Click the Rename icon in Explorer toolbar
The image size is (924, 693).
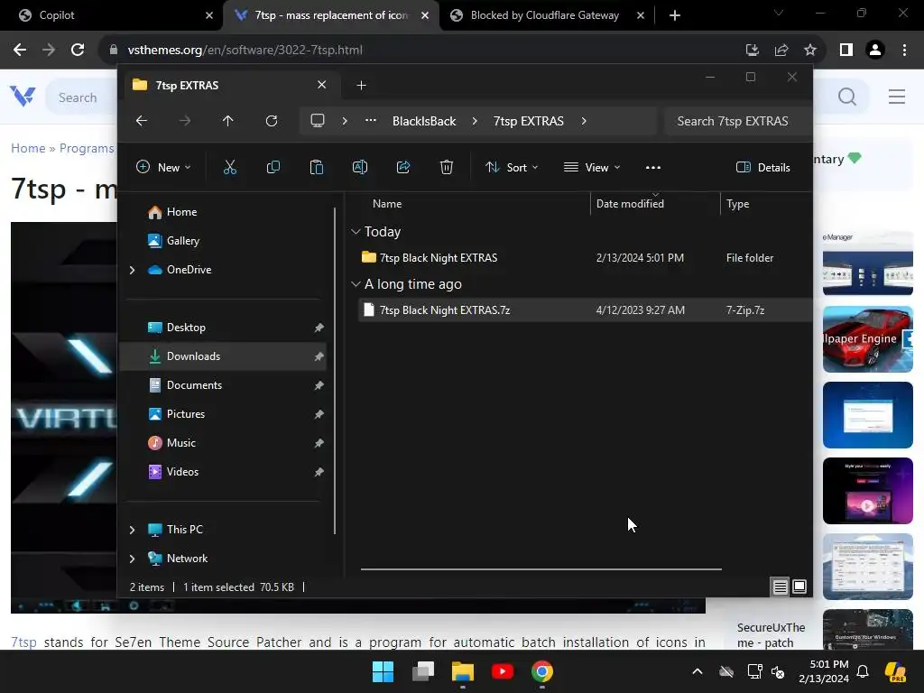click(359, 167)
